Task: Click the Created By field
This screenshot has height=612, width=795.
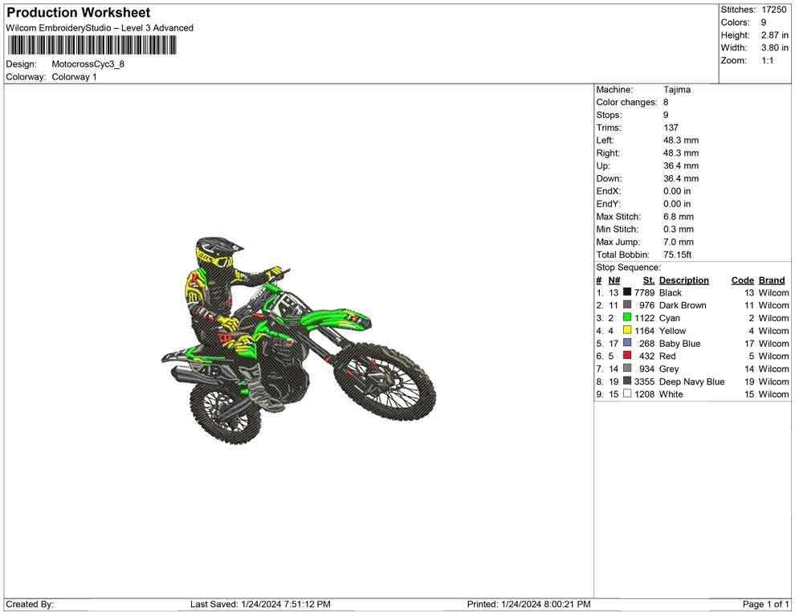Action: pyautogui.click(x=31, y=604)
